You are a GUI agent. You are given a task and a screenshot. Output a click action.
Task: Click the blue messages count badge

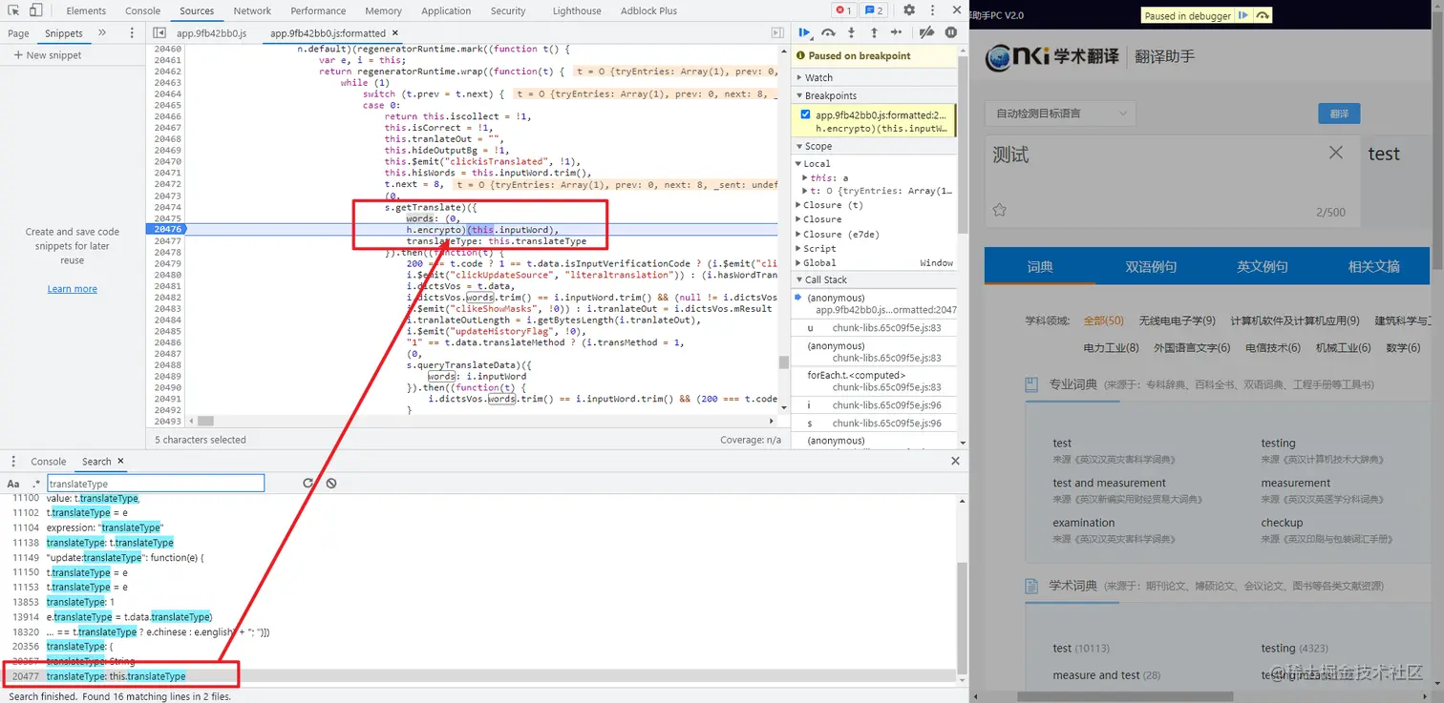tap(874, 10)
